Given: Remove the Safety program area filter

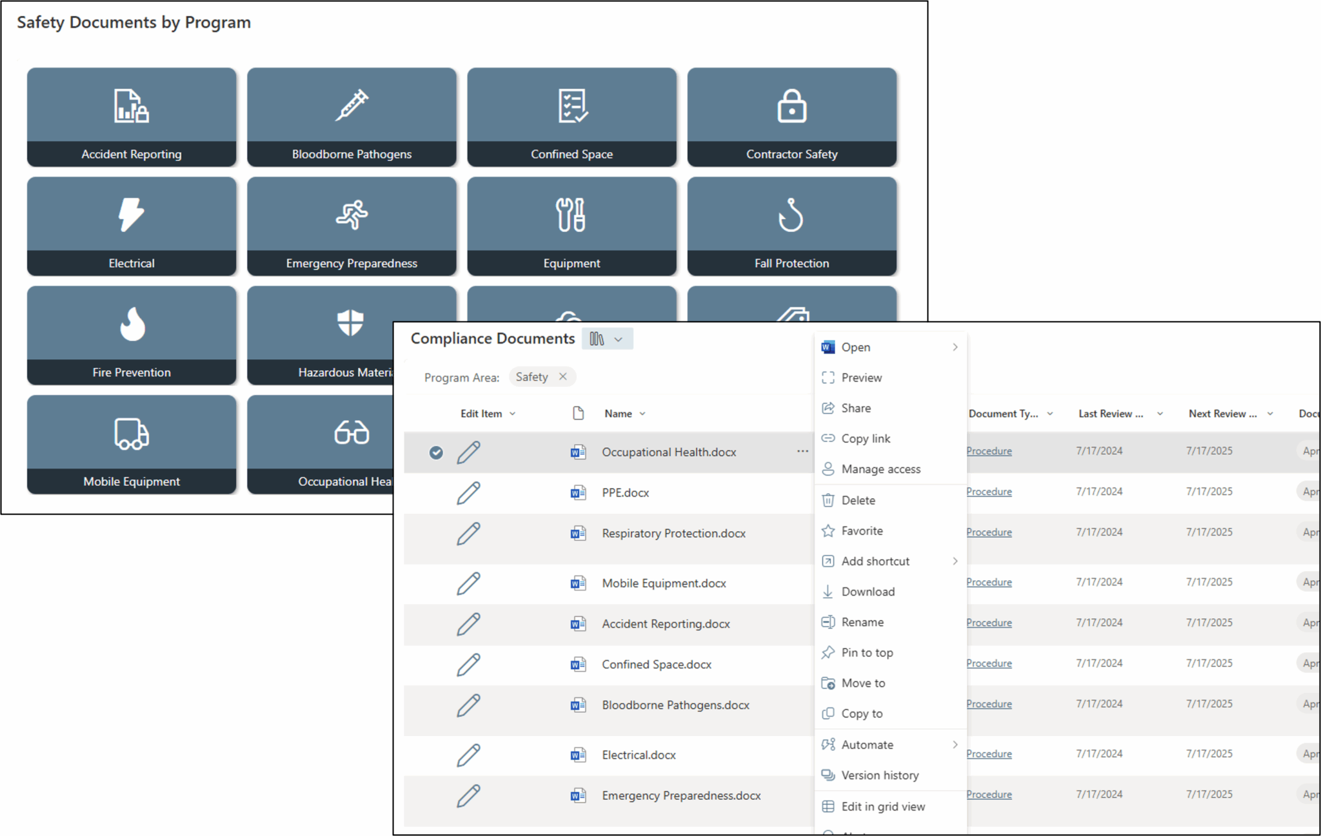Looking at the screenshot, I should click(x=562, y=376).
